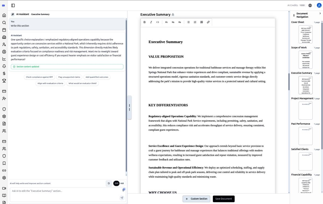Image resolution: width=323 pixels, height=204 pixels.
Task: Open the add-user sidebar icon
Action: point(4,99)
